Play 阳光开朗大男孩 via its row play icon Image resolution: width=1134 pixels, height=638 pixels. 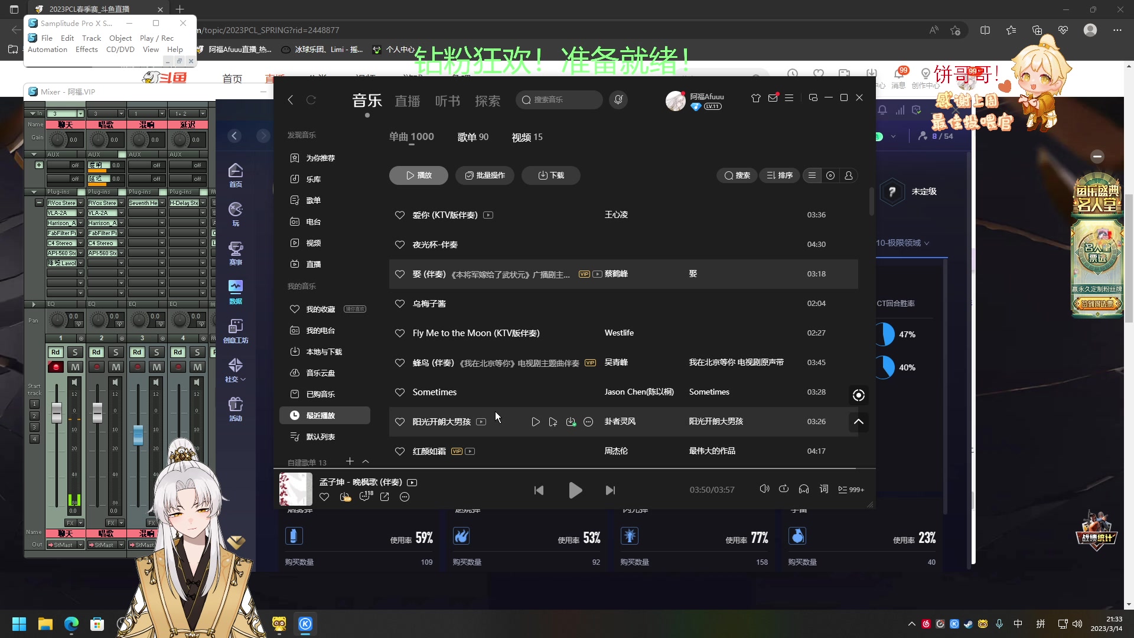(535, 422)
